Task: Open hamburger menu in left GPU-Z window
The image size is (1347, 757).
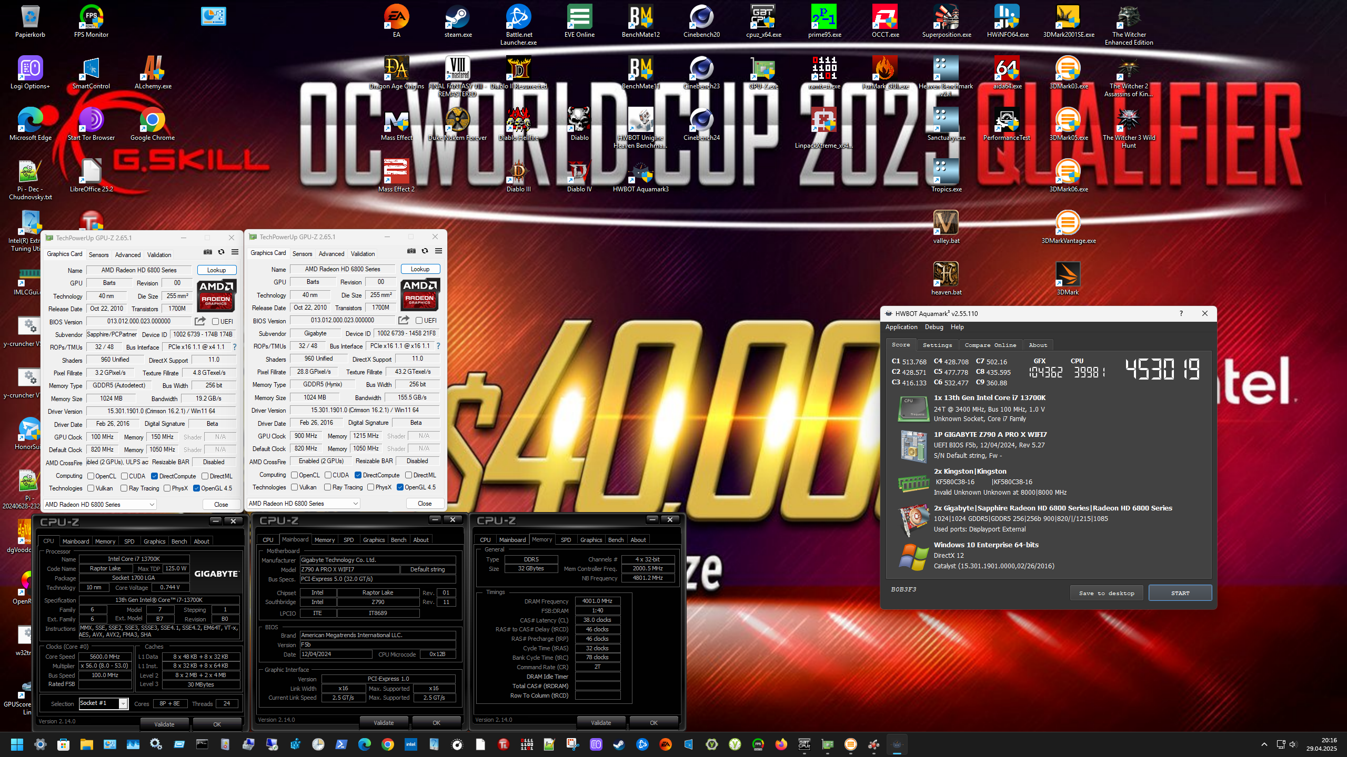Action: pos(235,252)
